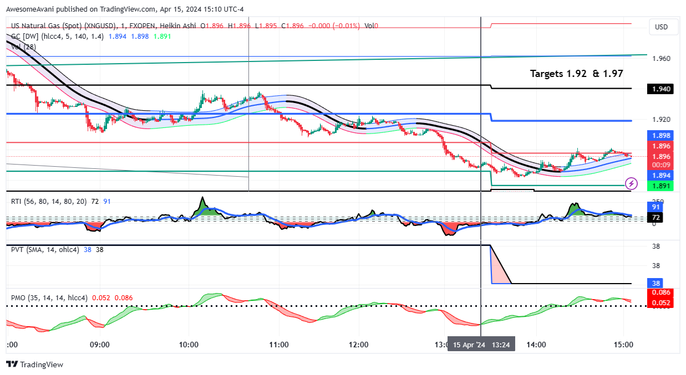Click the 14:00 time axis label

click(x=537, y=345)
